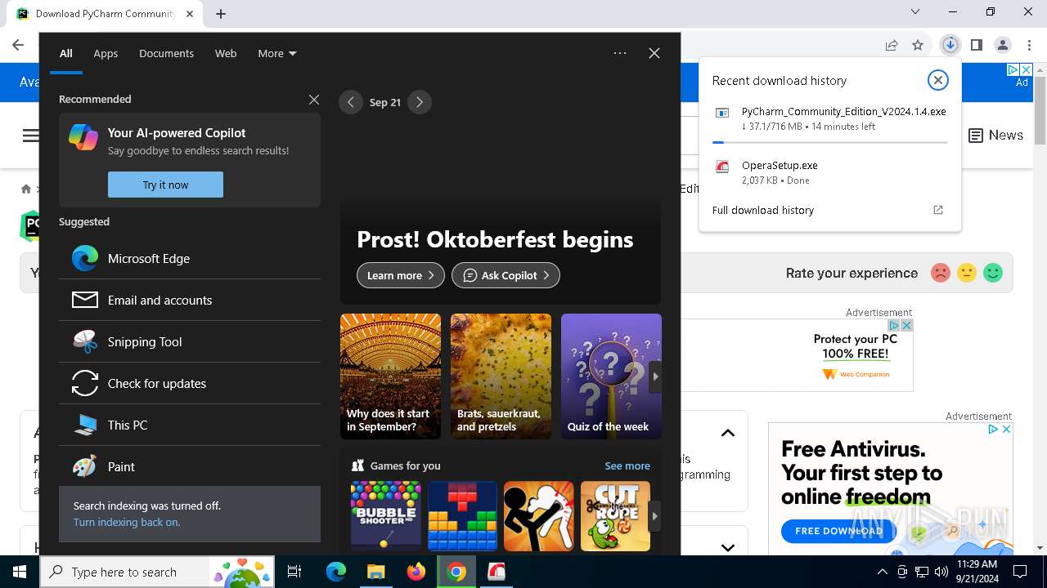1047x588 pixels.
Task: Open Quiz of the week card
Action: coord(611,376)
